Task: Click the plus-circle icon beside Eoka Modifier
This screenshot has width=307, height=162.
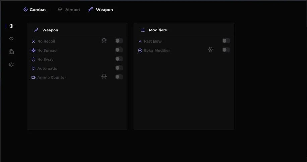Action: coord(140,51)
